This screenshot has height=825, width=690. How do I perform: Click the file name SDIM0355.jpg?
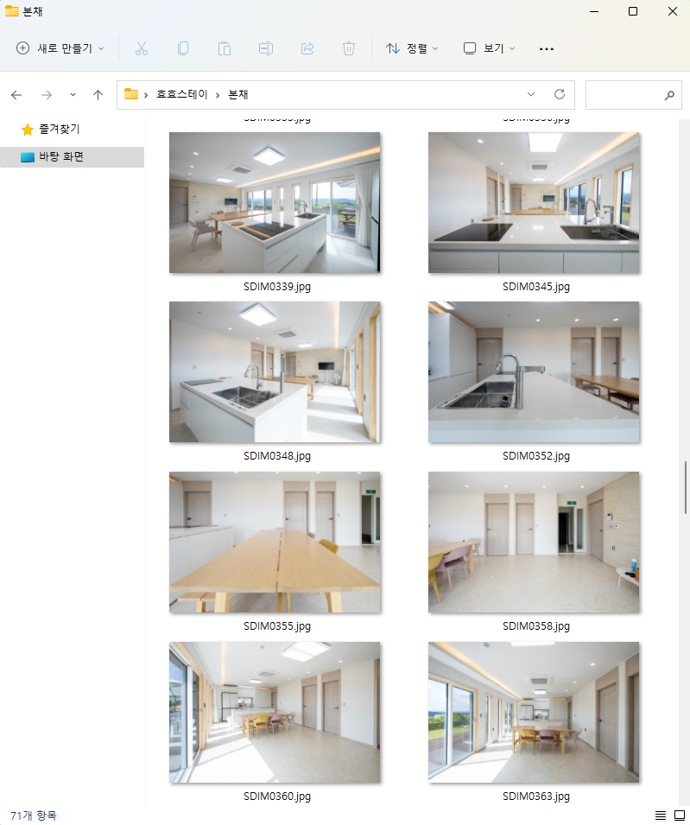pyautogui.click(x=277, y=626)
